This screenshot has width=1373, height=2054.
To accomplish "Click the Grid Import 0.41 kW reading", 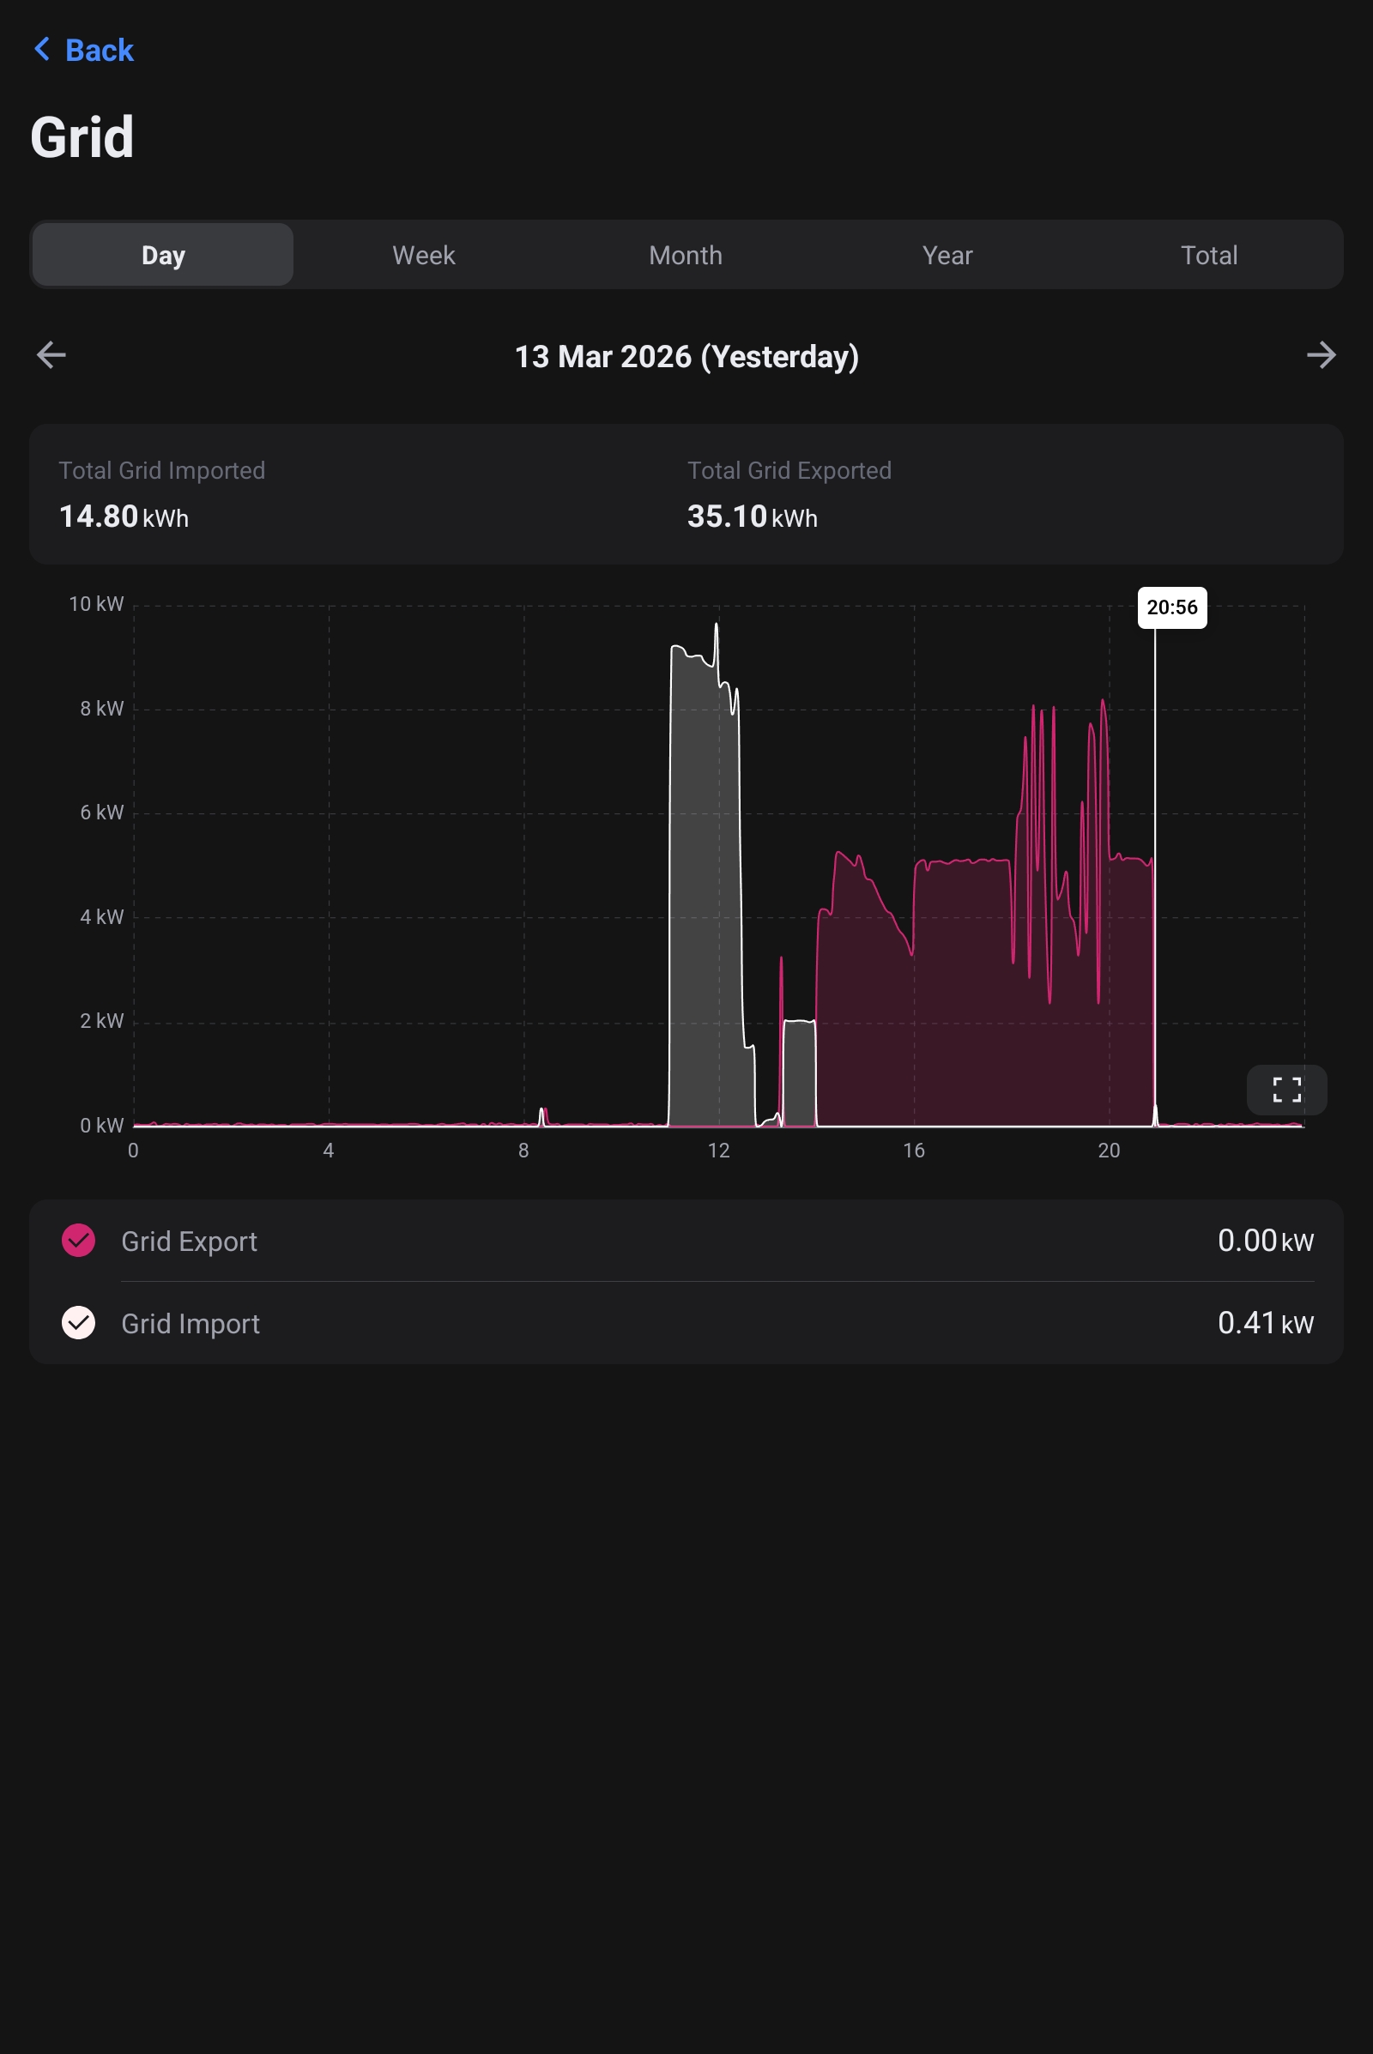I will (1264, 1323).
